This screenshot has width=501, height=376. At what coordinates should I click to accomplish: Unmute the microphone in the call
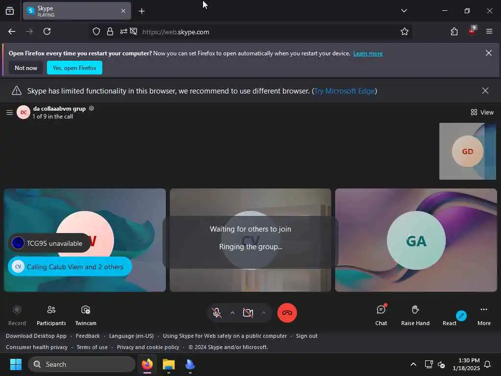click(x=217, y=313)
